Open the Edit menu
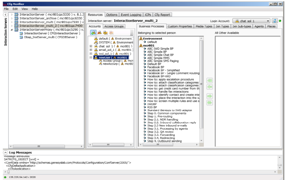Image resolution: width=287 pixels, height=180 pixels. point(15,9)
